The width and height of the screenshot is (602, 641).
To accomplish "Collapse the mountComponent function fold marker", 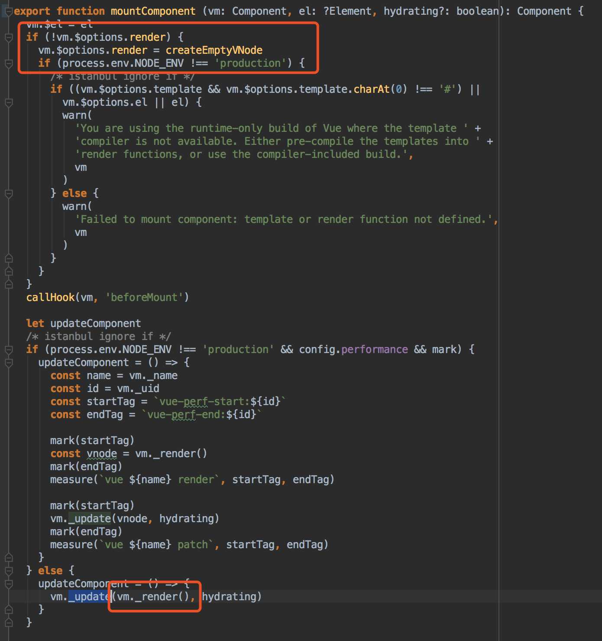I will 9,11.
